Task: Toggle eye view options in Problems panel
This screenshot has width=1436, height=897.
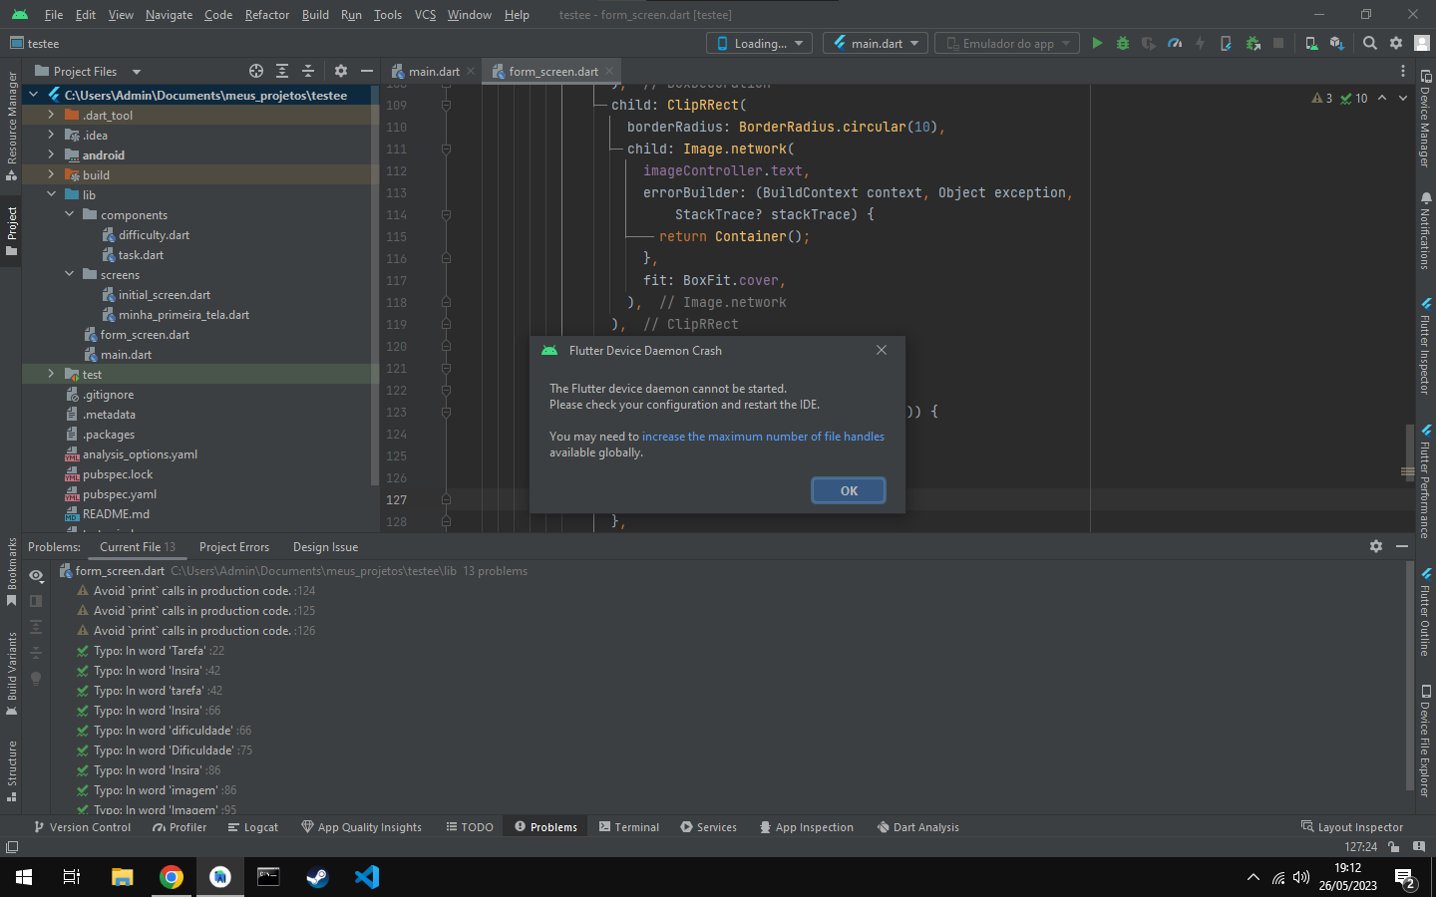Action: (36, 575)
